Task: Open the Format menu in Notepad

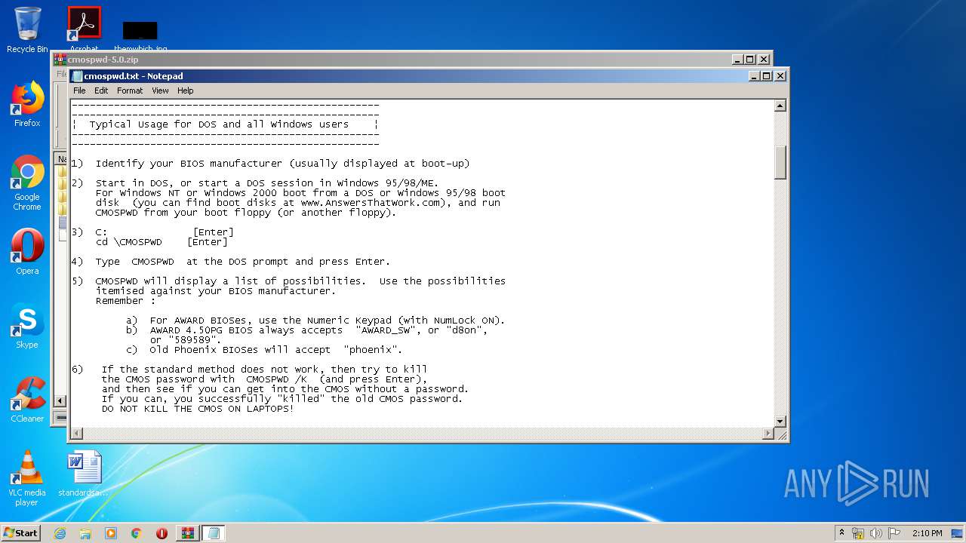Action: click(x=130, y=90)
